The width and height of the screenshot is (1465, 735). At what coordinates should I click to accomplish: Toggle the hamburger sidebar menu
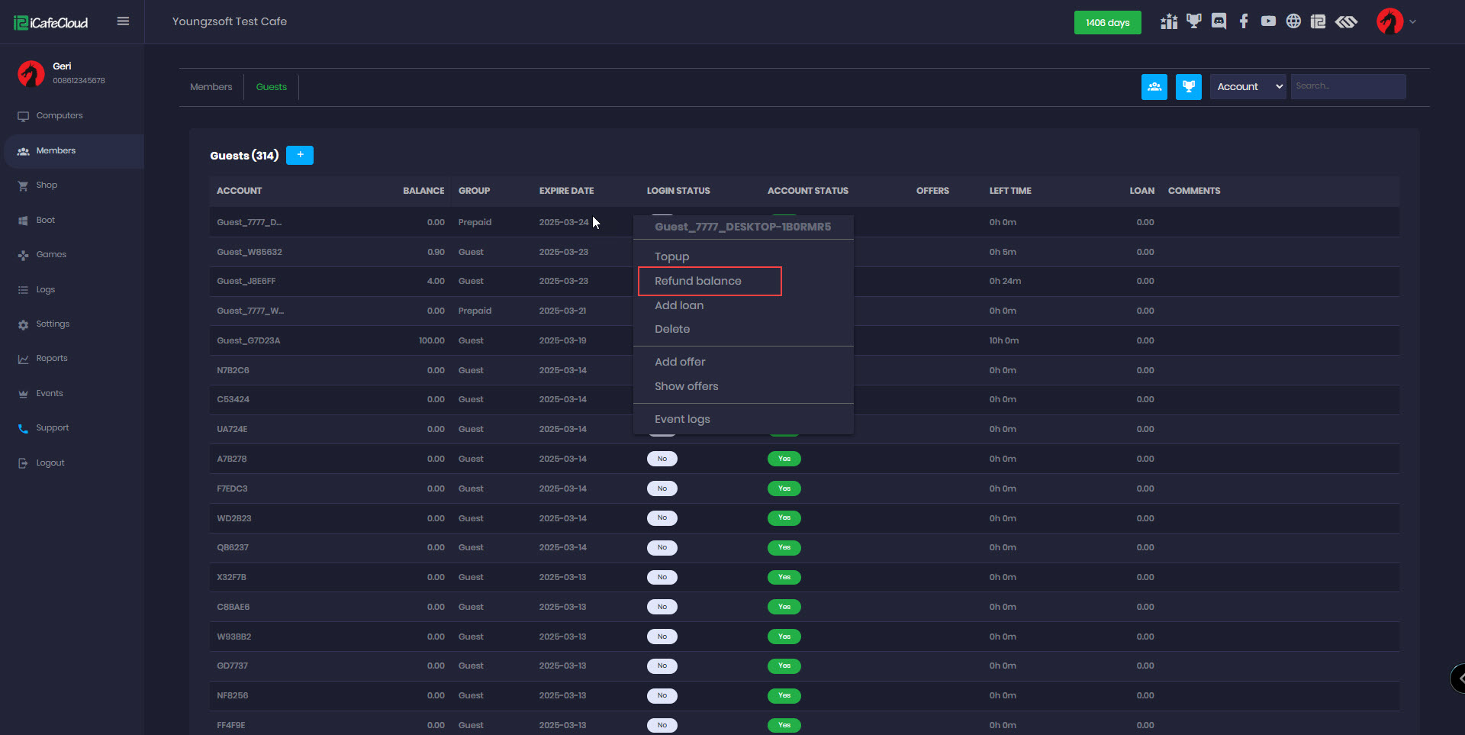[x=123, y=21]
